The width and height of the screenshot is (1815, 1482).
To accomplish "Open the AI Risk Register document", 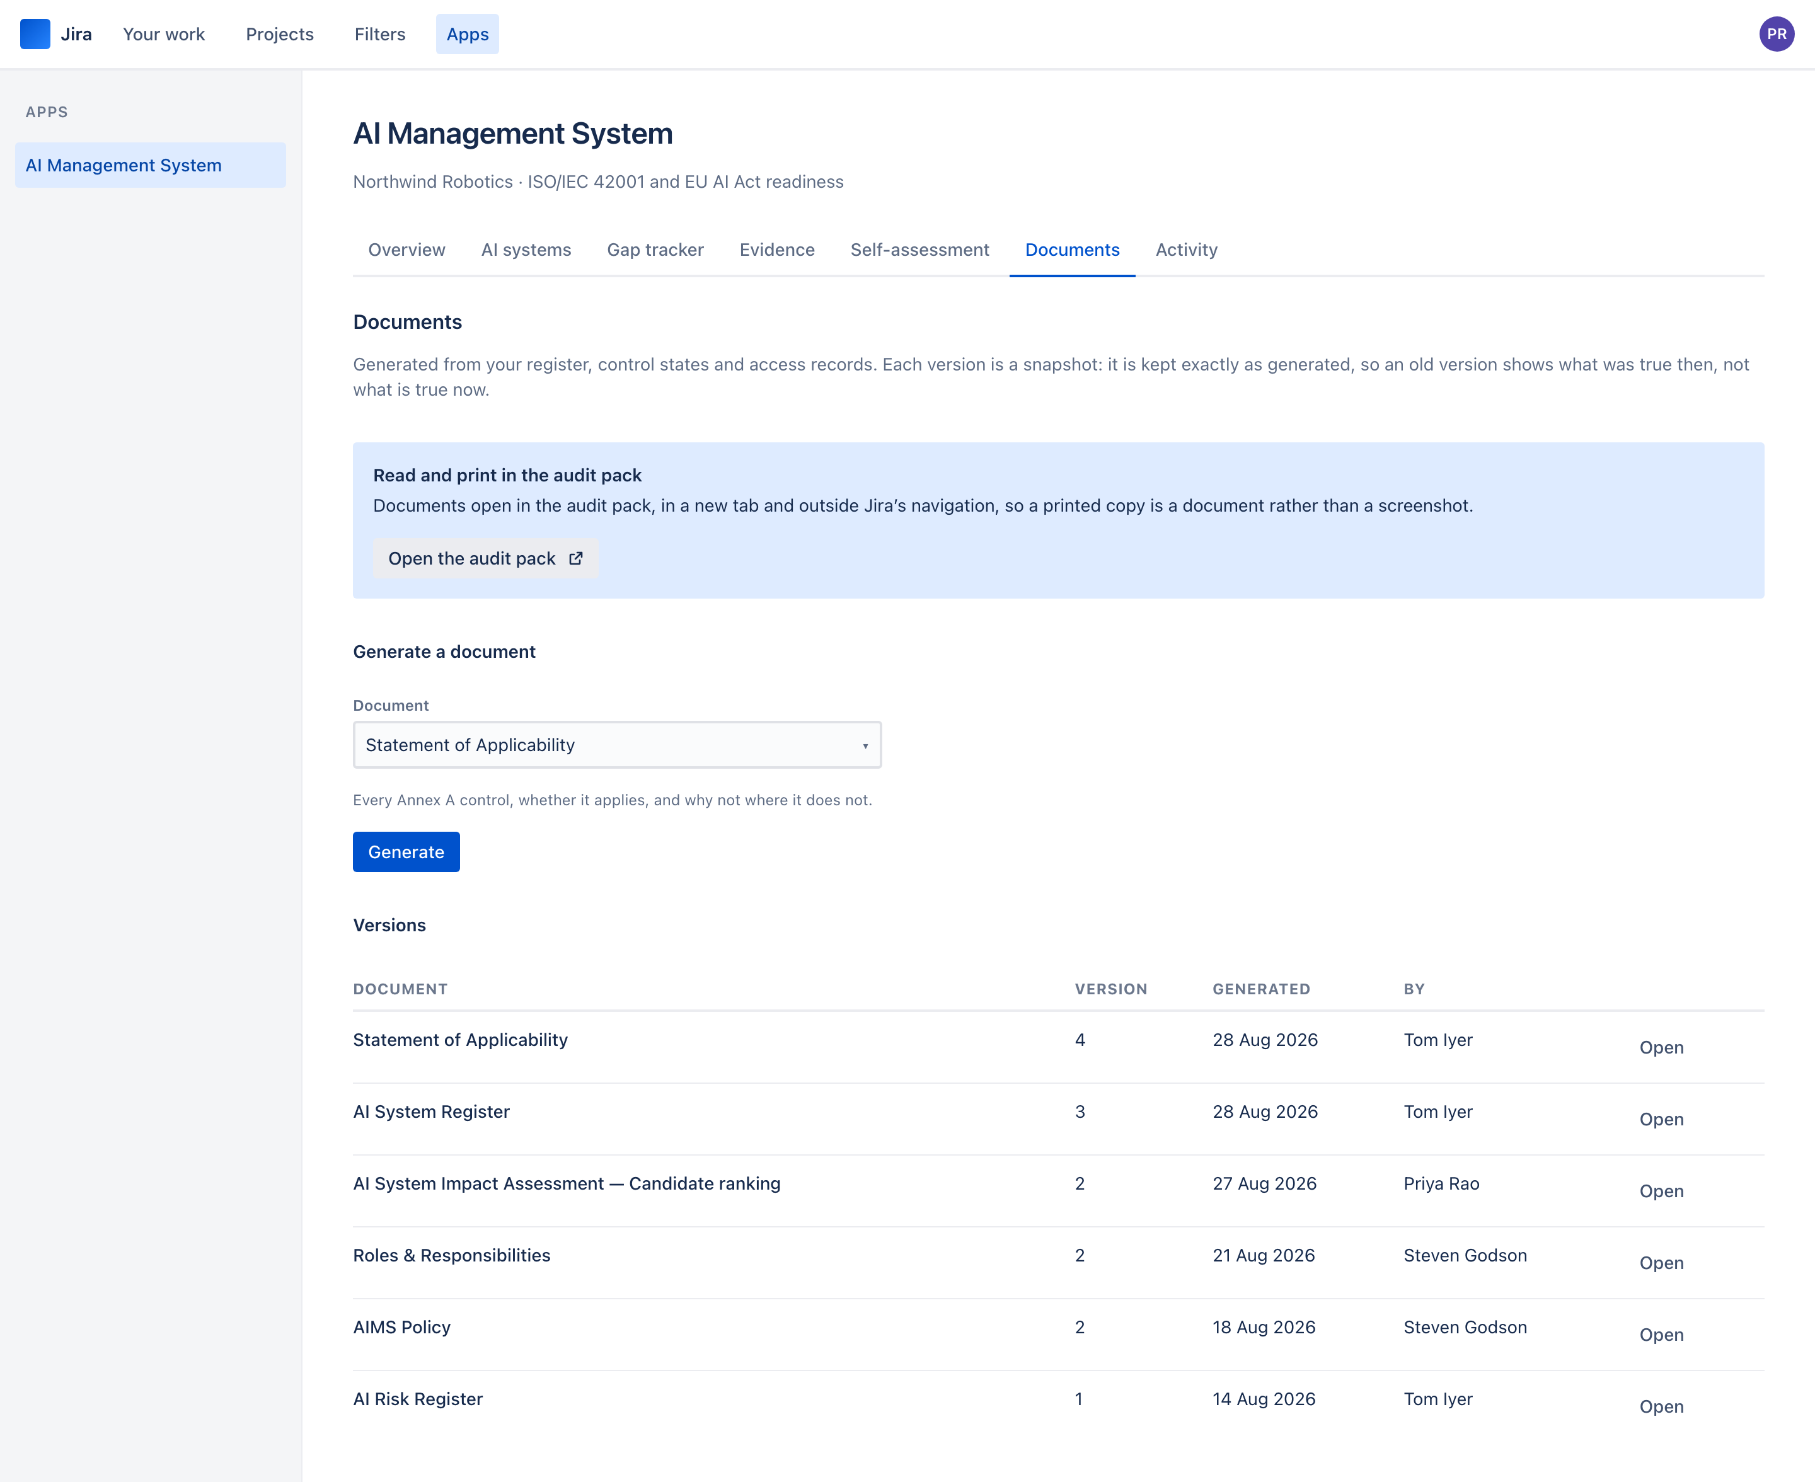I will 1661,1406.
